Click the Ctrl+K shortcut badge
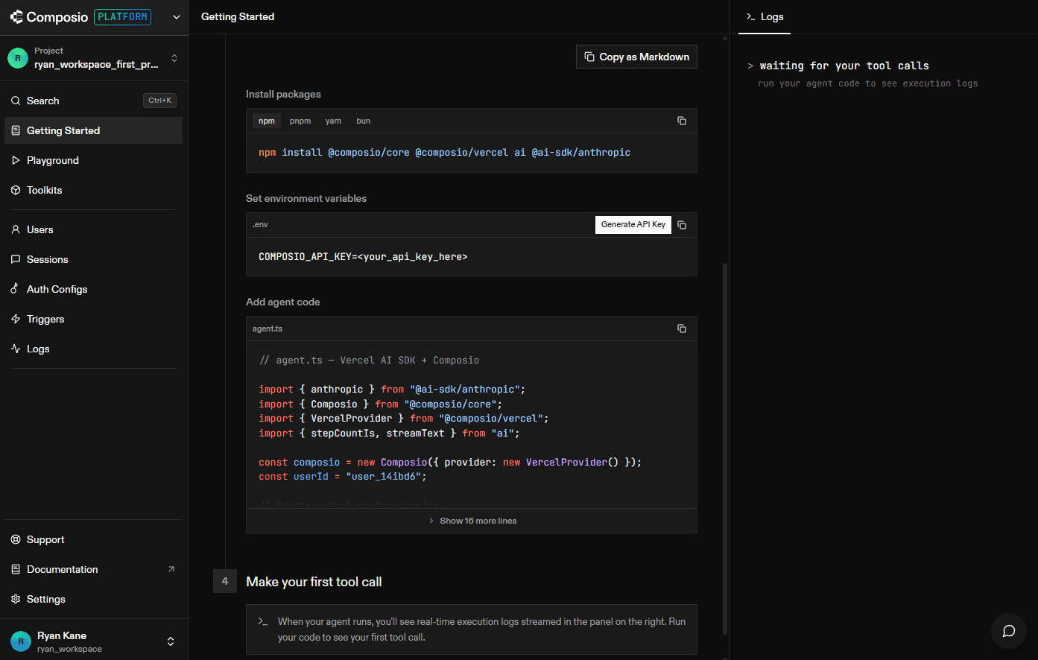Image resolution: width=1038 pixels, height=660 pixels. point(159,101)
